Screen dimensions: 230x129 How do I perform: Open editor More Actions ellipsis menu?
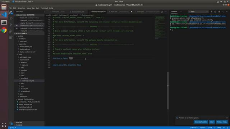point(165,11)
